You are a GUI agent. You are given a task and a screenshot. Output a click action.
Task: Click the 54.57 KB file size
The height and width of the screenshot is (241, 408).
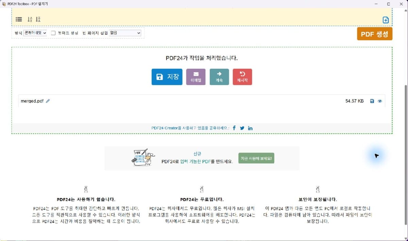(354, 101)
